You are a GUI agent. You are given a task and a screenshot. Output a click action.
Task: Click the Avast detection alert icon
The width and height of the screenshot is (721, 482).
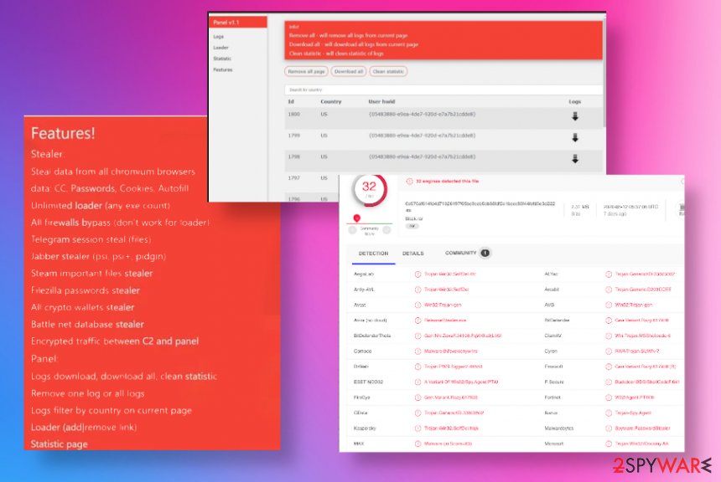(418, 305)
